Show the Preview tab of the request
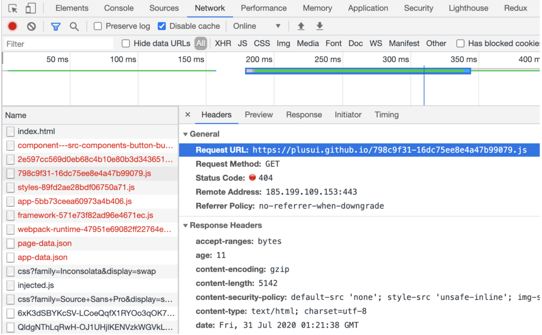This screenshot has width=542, height=335. 259,115
